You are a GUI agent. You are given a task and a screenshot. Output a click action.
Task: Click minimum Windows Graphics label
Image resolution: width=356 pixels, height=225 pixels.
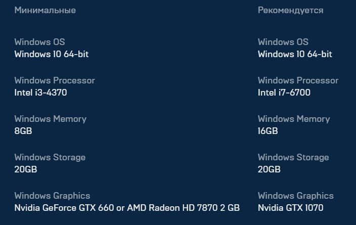click(x=52, y=196)
